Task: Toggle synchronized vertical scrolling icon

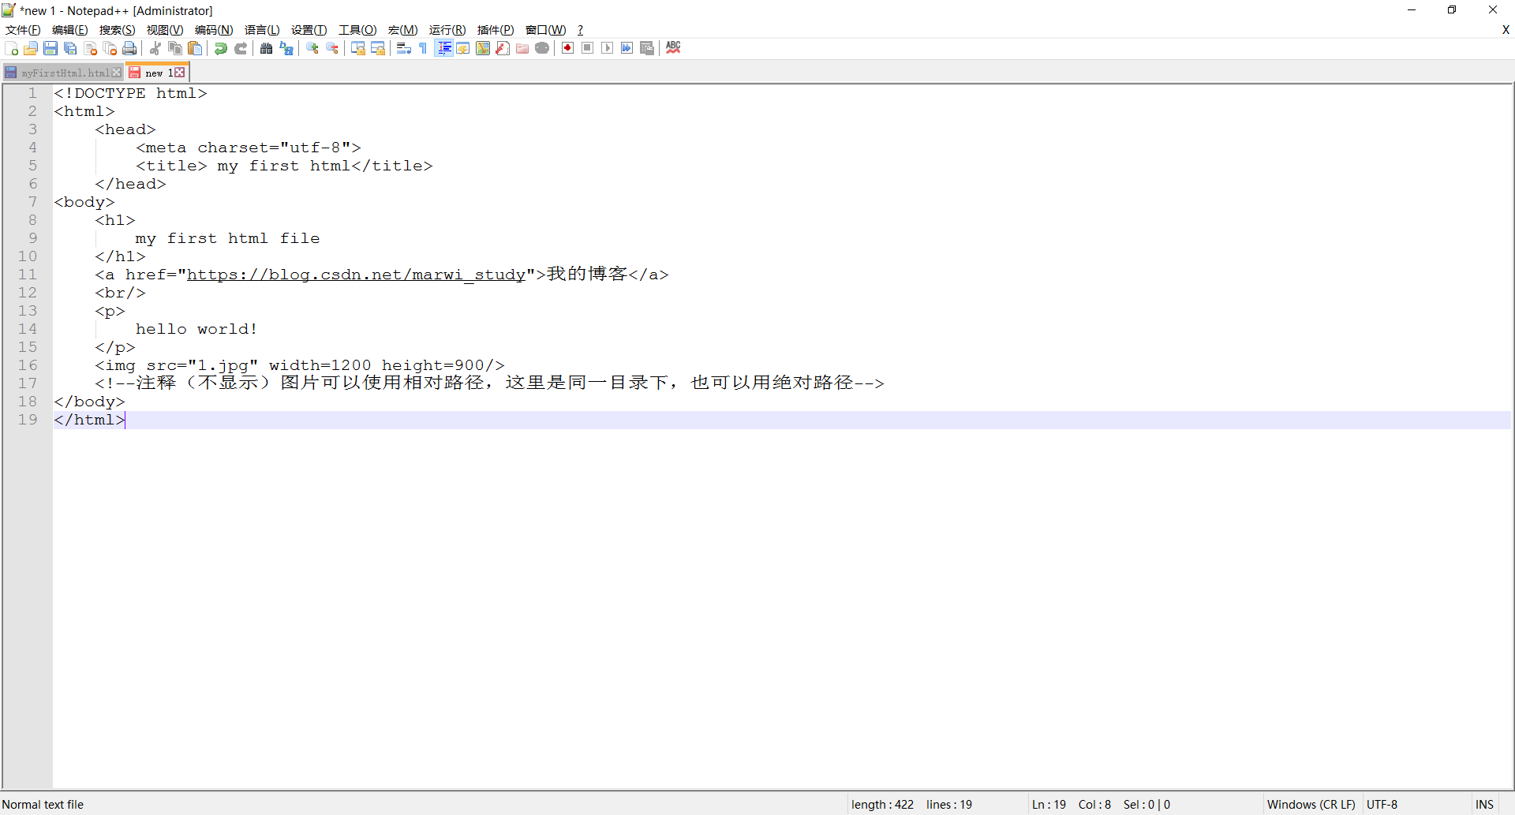Action: click(358, 48)
